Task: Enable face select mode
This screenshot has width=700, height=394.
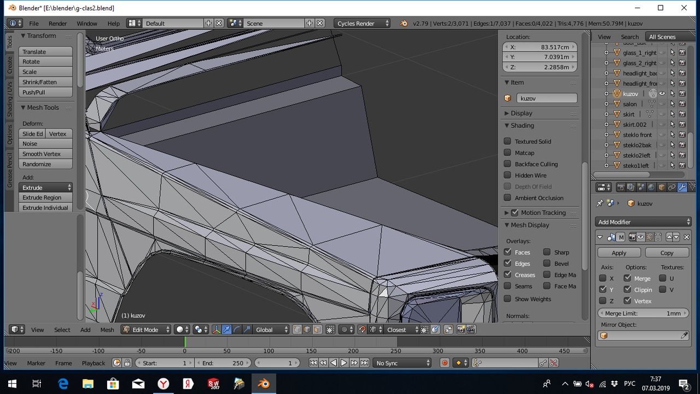Action: (317, 329)
